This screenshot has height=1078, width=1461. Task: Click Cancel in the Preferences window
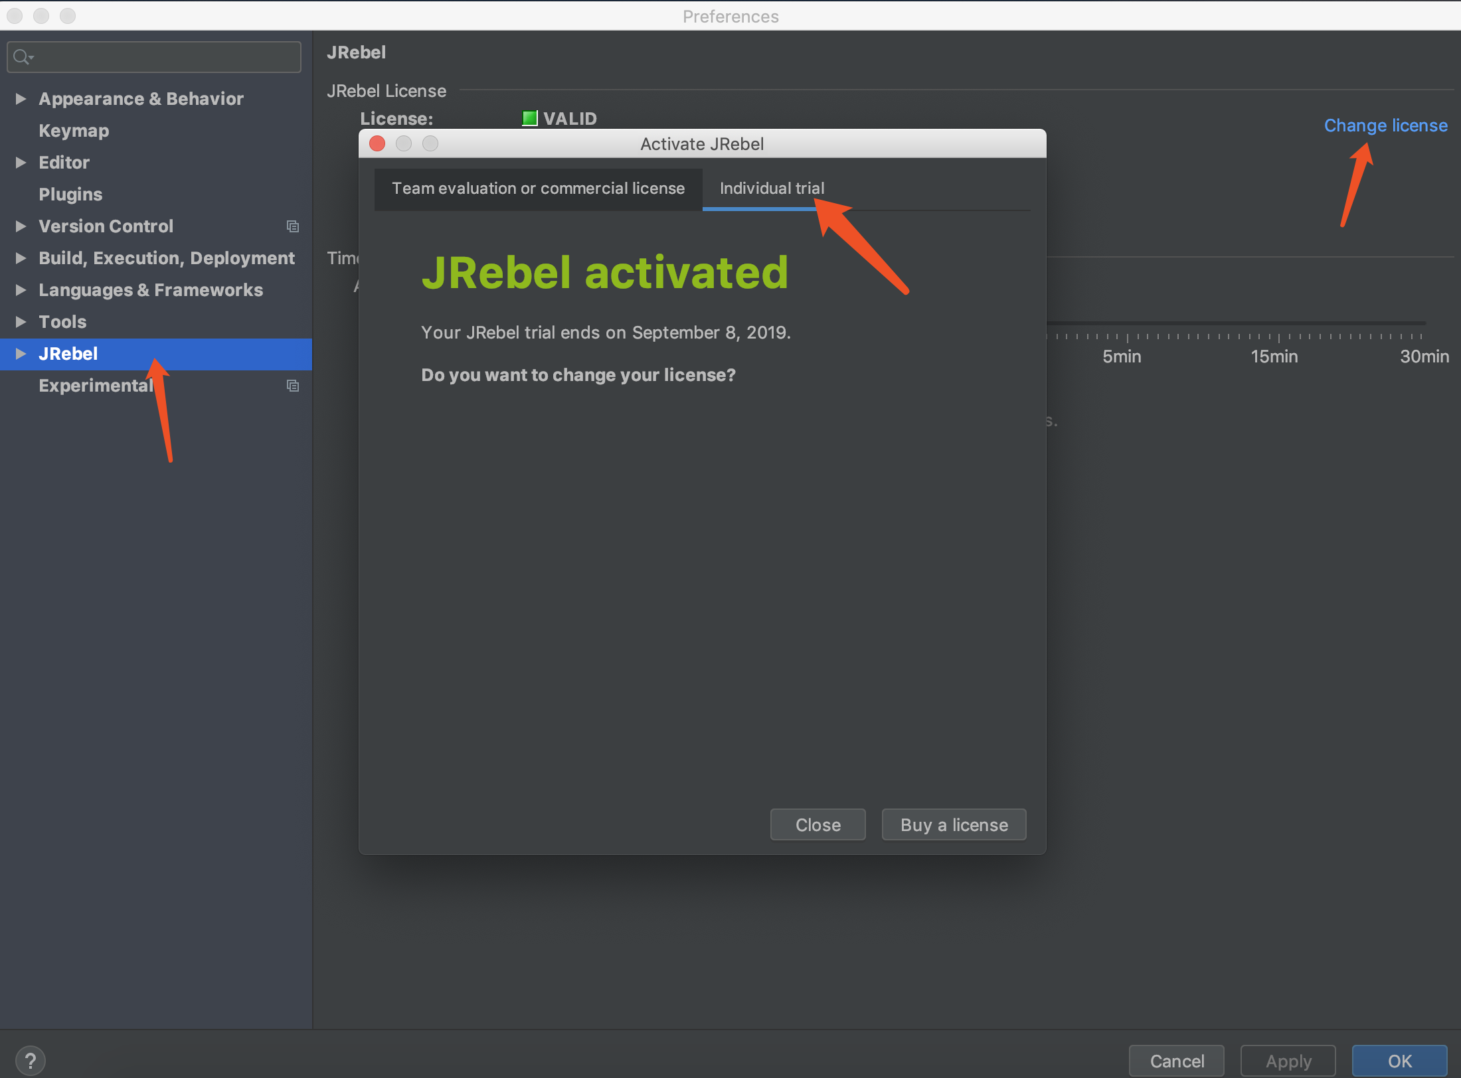point(1177,1061)
